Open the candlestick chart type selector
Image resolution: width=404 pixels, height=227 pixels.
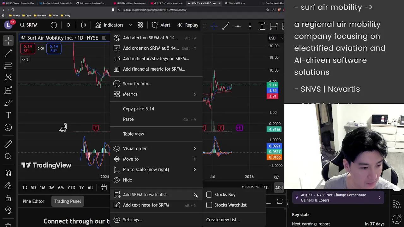coord(83,25)
